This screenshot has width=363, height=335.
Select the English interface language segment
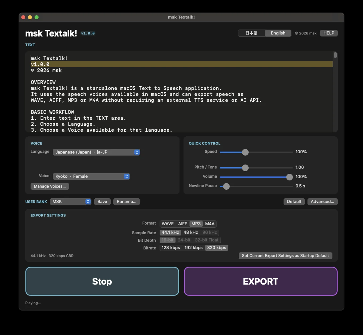click(278, 33)
